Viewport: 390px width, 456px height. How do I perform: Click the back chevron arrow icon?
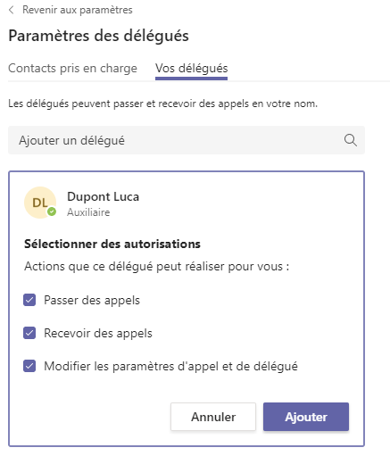(12, 10)
